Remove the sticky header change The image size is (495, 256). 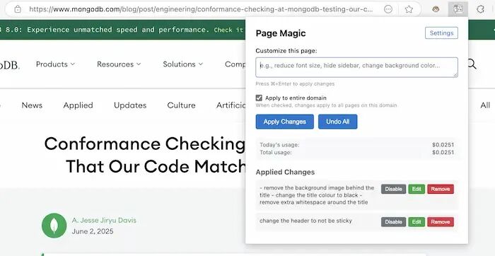pyautogui.click(x=441, y=222)
